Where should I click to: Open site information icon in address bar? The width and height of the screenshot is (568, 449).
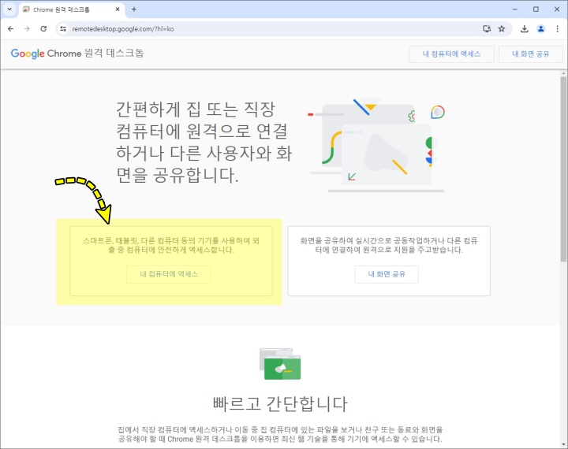click(x=63, y=28)
